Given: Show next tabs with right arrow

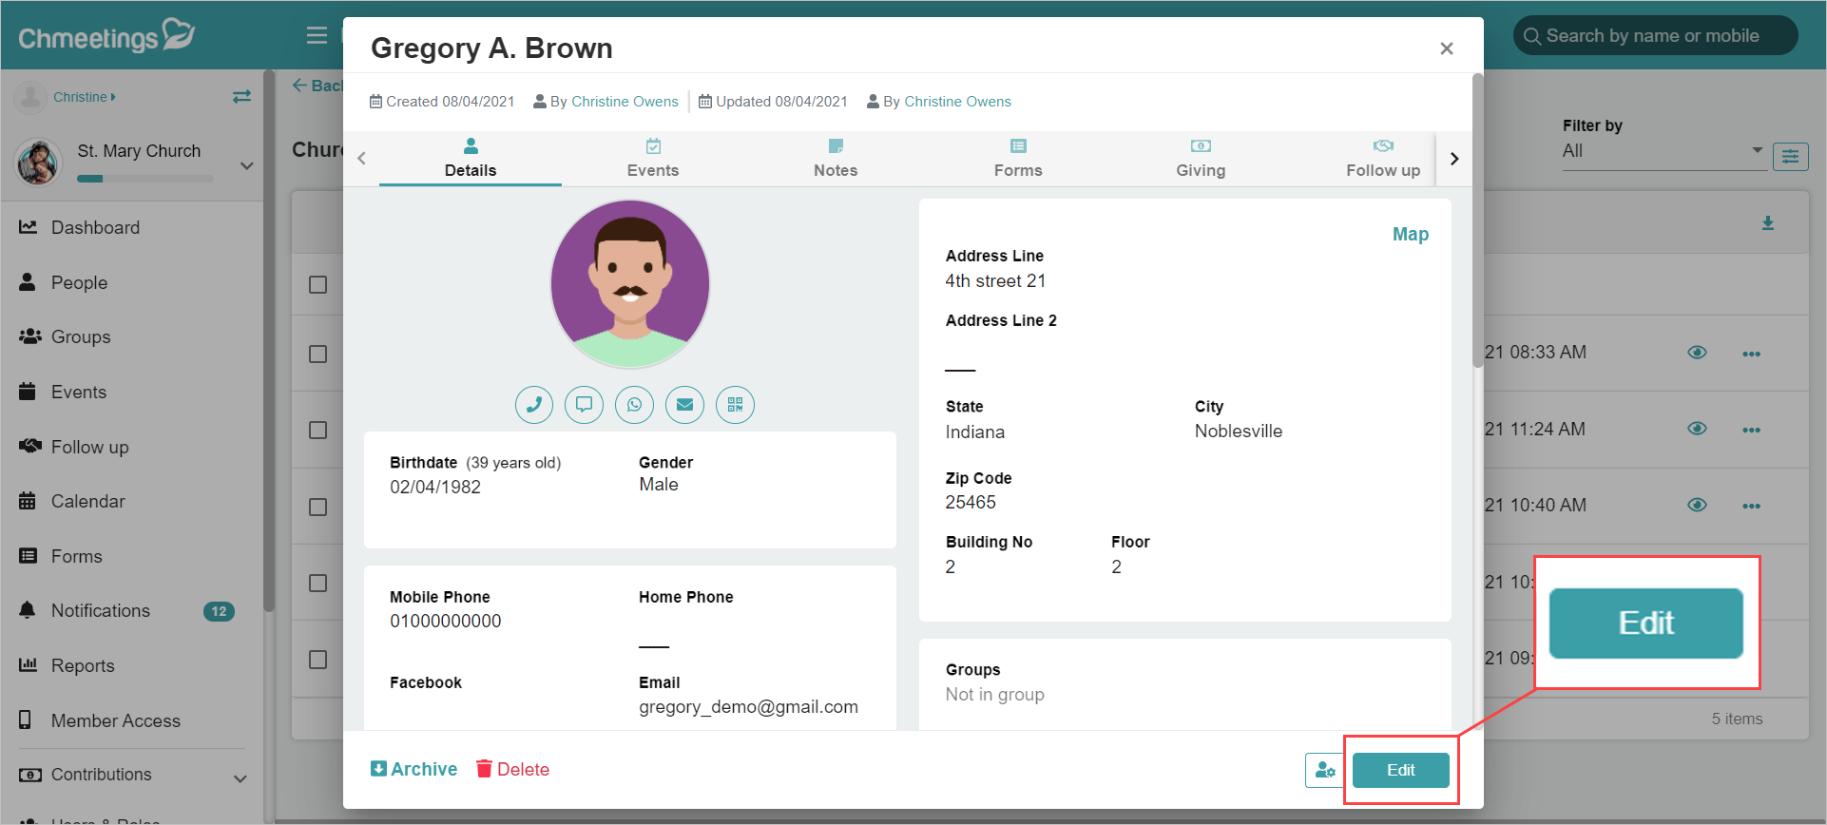Looking at the screenshot, I should (x=1454, y=159).
